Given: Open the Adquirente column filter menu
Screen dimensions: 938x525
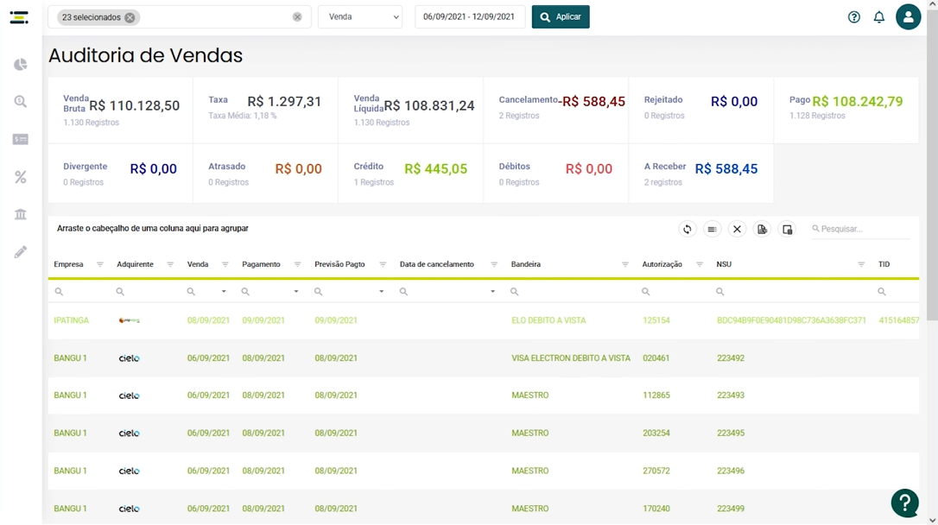Looking at the screenshot, I should (170, 264).
